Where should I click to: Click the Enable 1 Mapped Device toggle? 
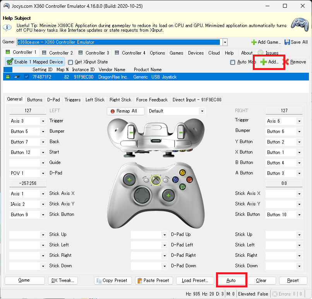35,62
